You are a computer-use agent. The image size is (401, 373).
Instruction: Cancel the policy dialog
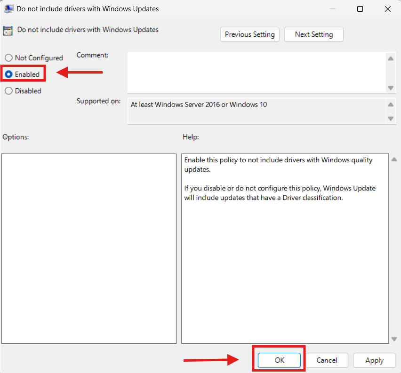point(327,360)
